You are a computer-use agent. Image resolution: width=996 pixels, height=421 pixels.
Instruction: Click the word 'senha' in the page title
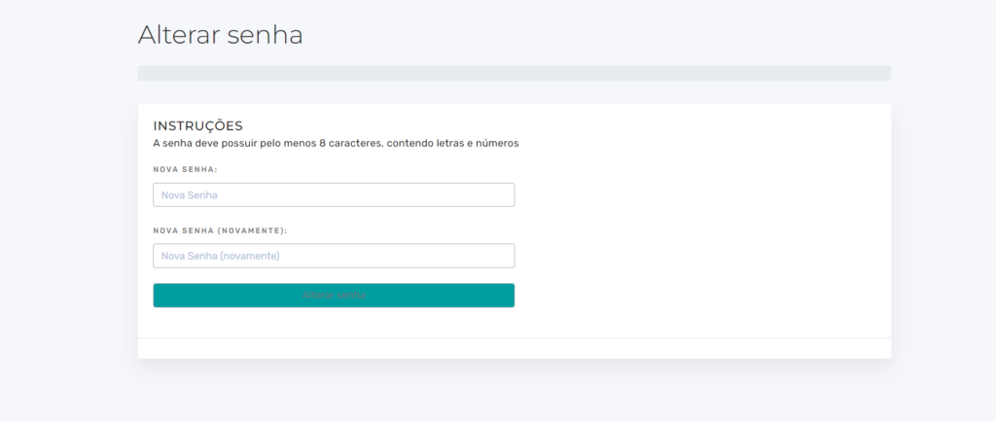click(266, 35)
